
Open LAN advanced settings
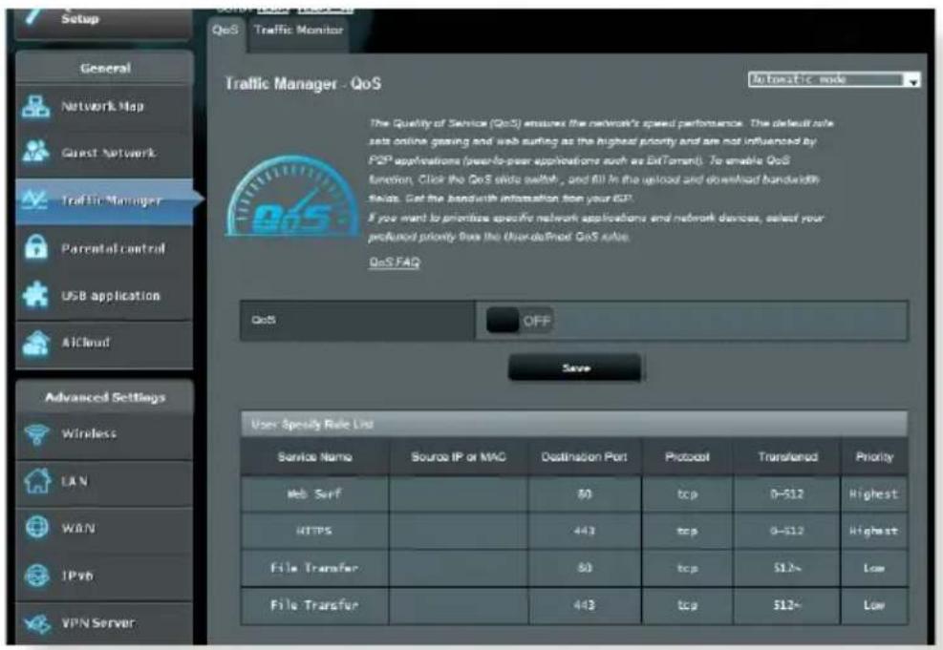coord(105,482)
